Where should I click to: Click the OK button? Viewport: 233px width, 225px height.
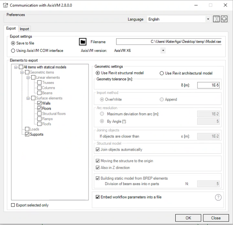click(188, 218)
